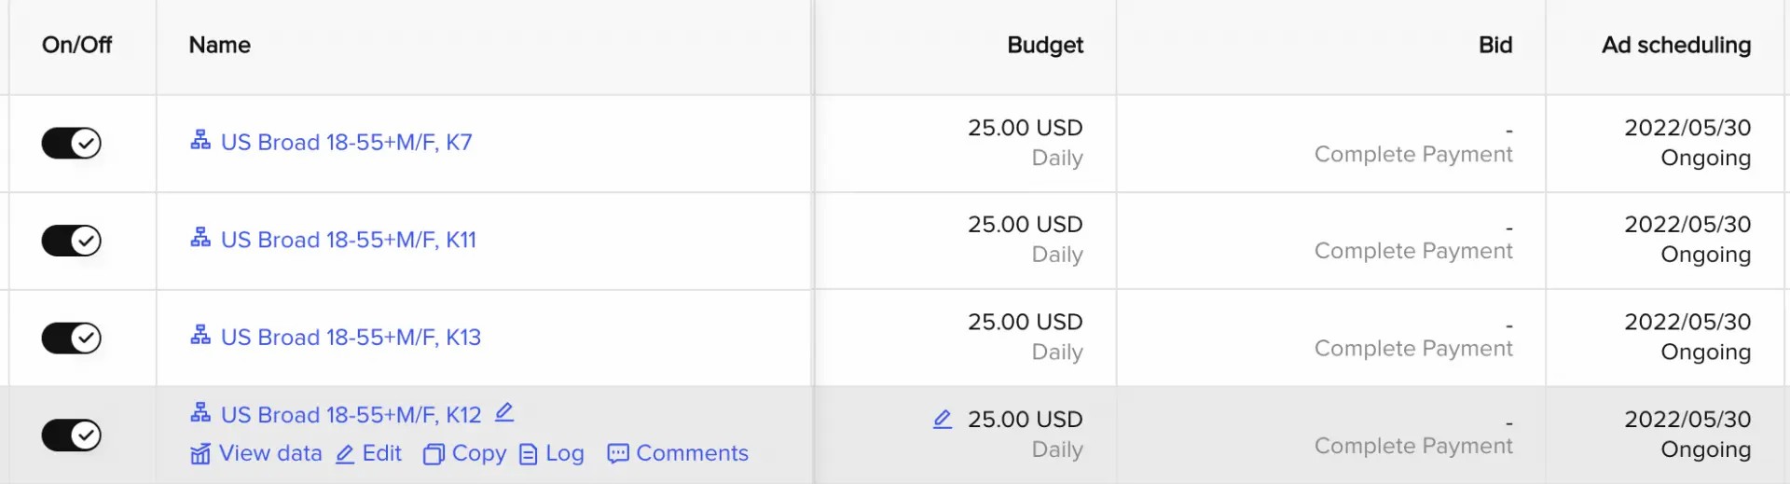Click ad group icon beside K12 name

pyautogui.click(x=200, y=412)
